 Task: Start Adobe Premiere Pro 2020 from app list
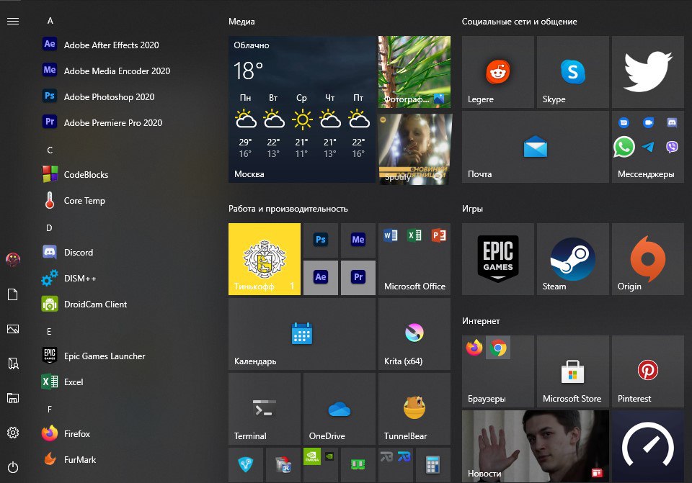pyautogui.click(x=102, y=123)
